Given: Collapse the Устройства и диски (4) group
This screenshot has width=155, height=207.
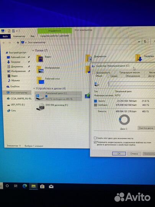Looking at the screenshot, I should pyautogui.click(x=34, y=88).
